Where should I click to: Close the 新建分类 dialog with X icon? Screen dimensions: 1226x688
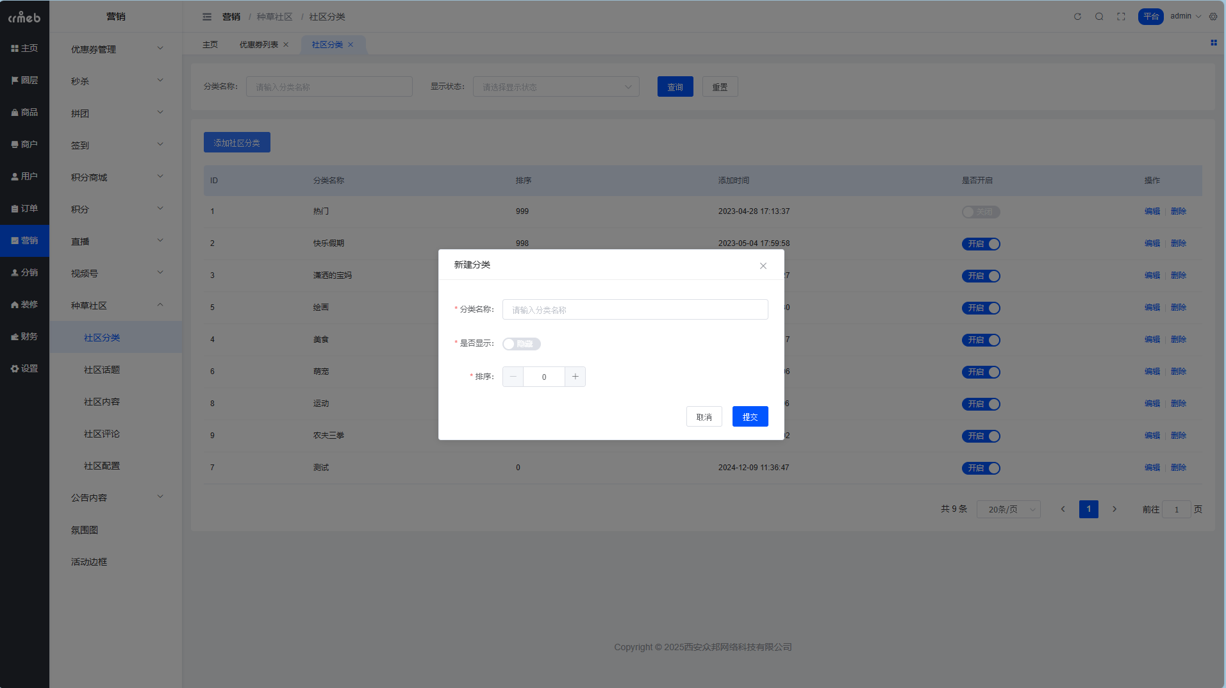763,266
